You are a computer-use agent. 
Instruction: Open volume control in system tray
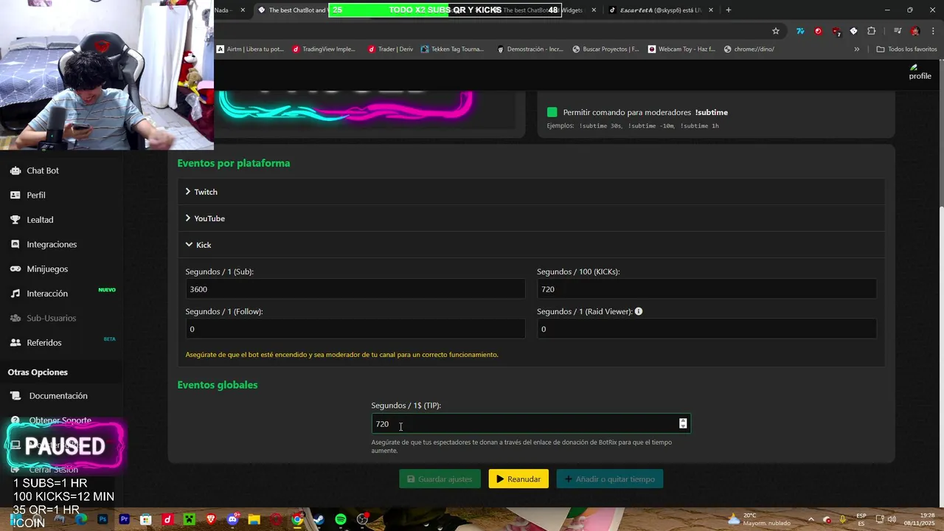(x=891, y=519)
